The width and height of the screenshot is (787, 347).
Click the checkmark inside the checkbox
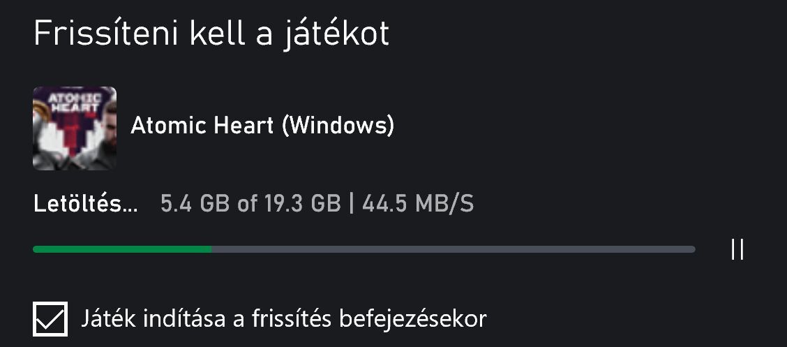coord(50,319)
